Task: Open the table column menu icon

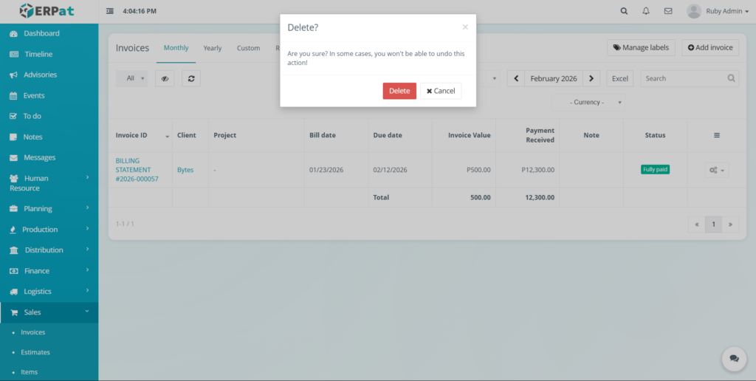Action: click(x=717, y=136)
